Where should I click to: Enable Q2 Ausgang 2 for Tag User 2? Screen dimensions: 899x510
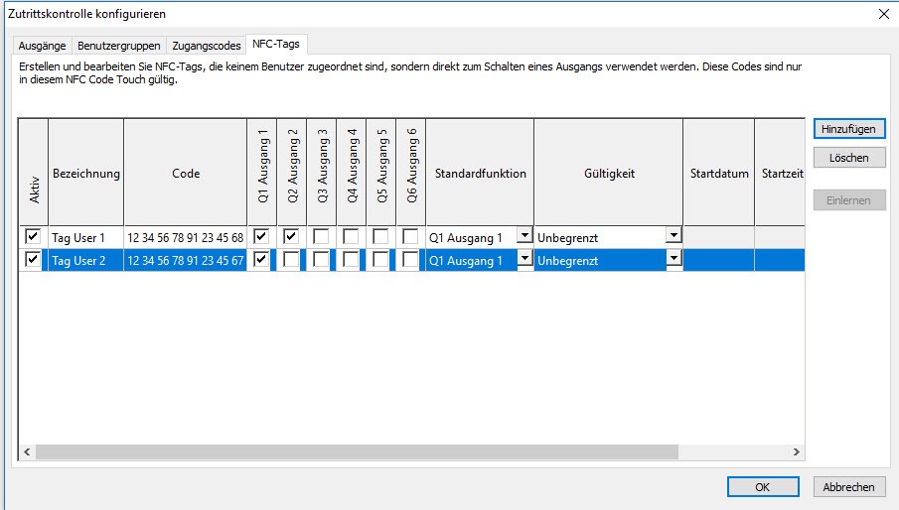click(x=291, y=259)
